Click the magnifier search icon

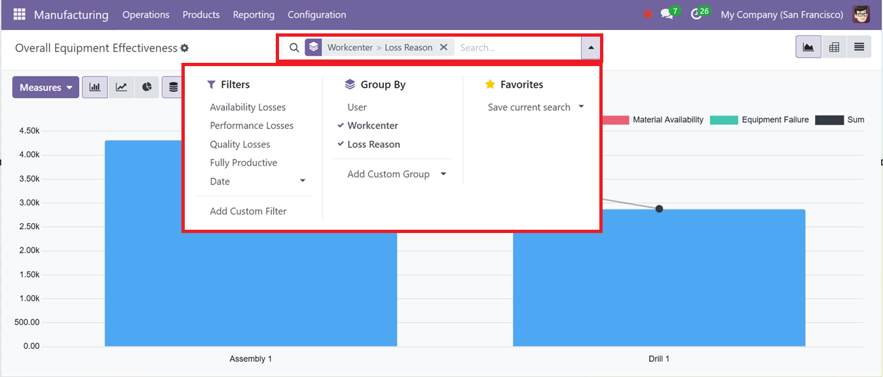(x=294, y=47)
